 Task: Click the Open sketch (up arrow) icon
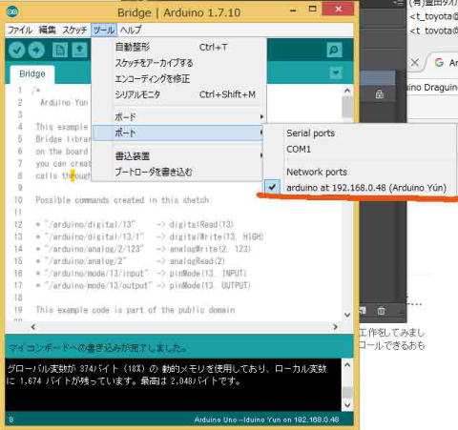79,50
